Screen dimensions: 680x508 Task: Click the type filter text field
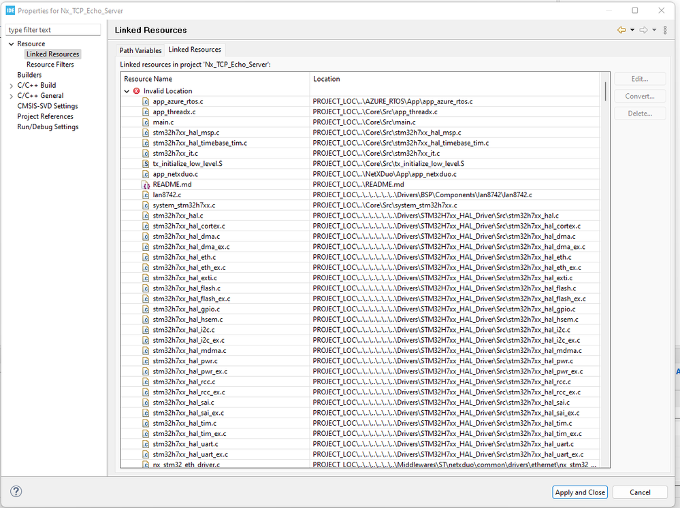click(x=53, y=30)
